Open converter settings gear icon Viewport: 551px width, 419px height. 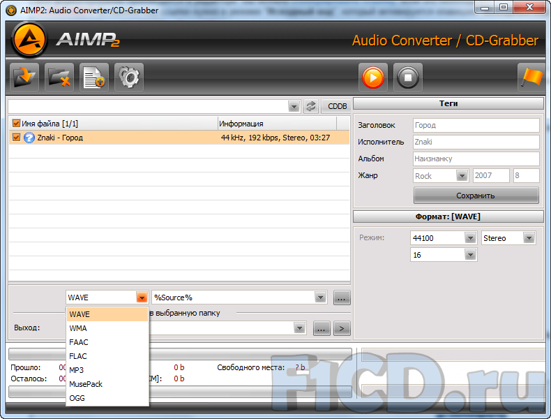(x=129, y=78)
